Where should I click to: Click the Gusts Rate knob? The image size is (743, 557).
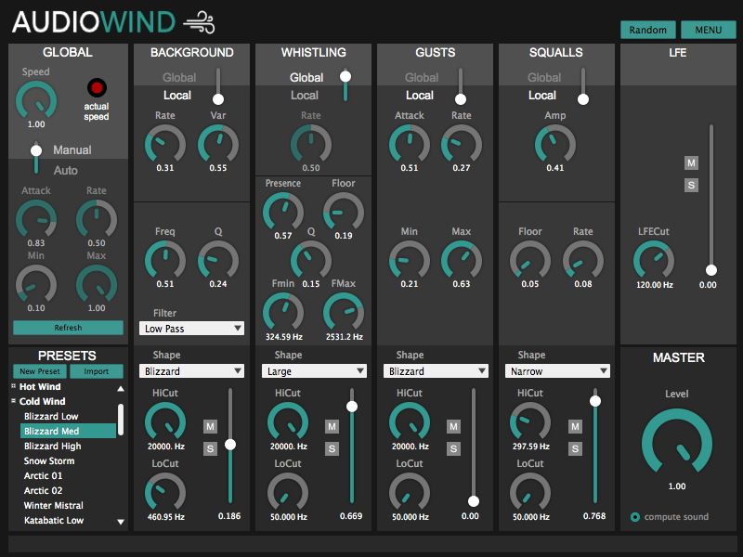pos(461,145)
